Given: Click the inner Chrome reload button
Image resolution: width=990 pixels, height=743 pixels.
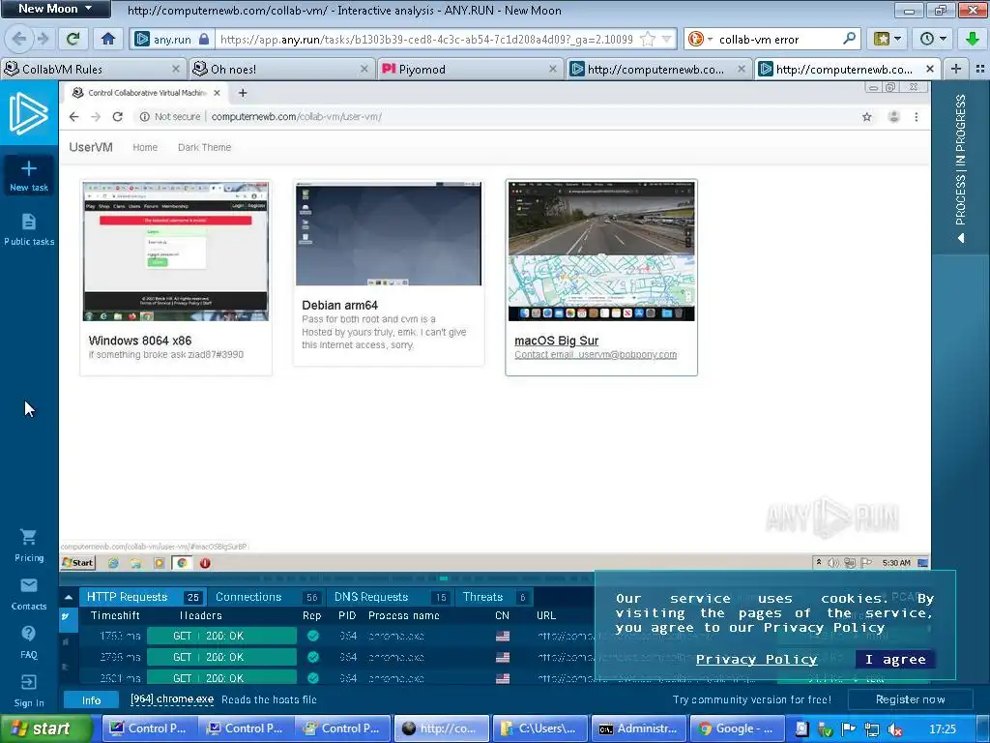Looking at the screenshot, I should pyautogui.click(x=117, y=117).
